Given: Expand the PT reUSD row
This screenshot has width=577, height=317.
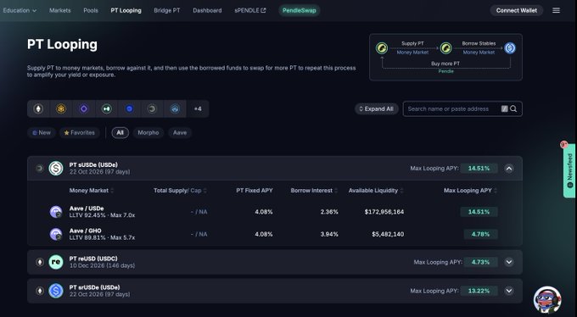Looking at the screenshot, I should [509, 262].
